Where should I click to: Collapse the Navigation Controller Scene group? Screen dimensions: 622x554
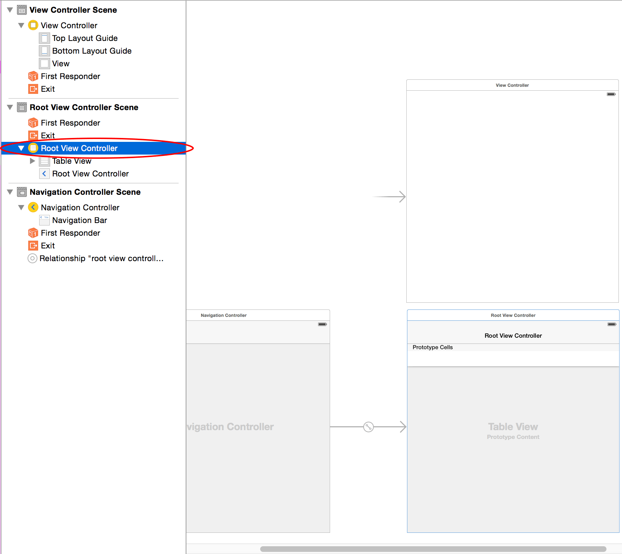[x=10, y=192]
